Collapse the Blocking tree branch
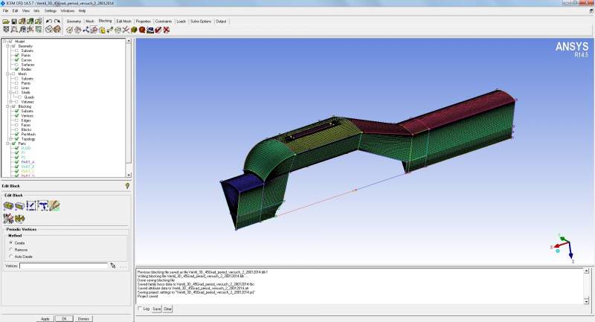The height and width of the screenshot is (322, 595). pyautogui.click(x=7, y=106)
